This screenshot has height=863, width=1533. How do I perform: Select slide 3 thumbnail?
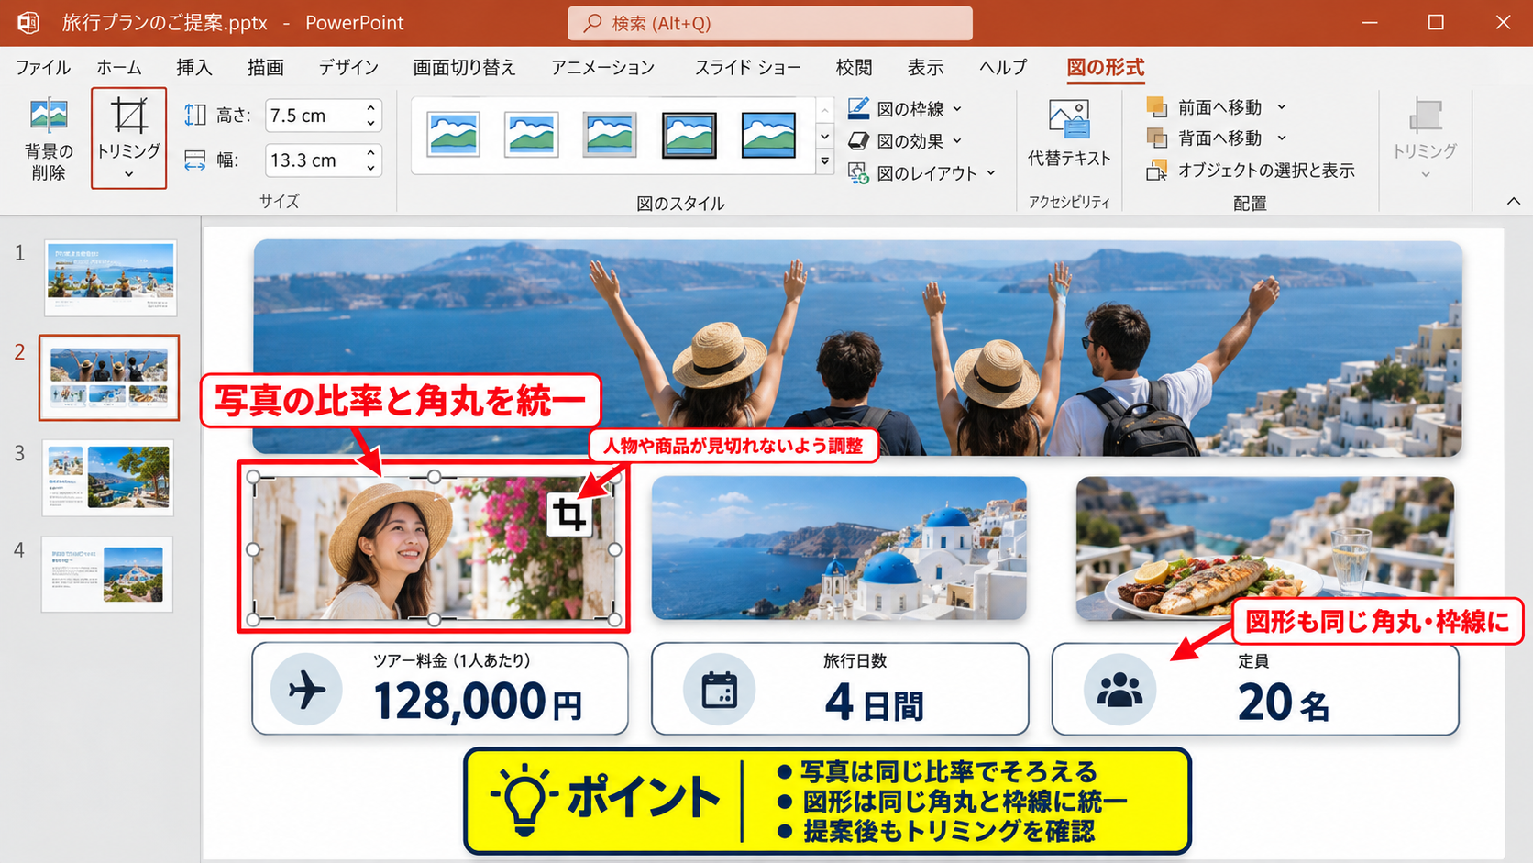point(108,477)
